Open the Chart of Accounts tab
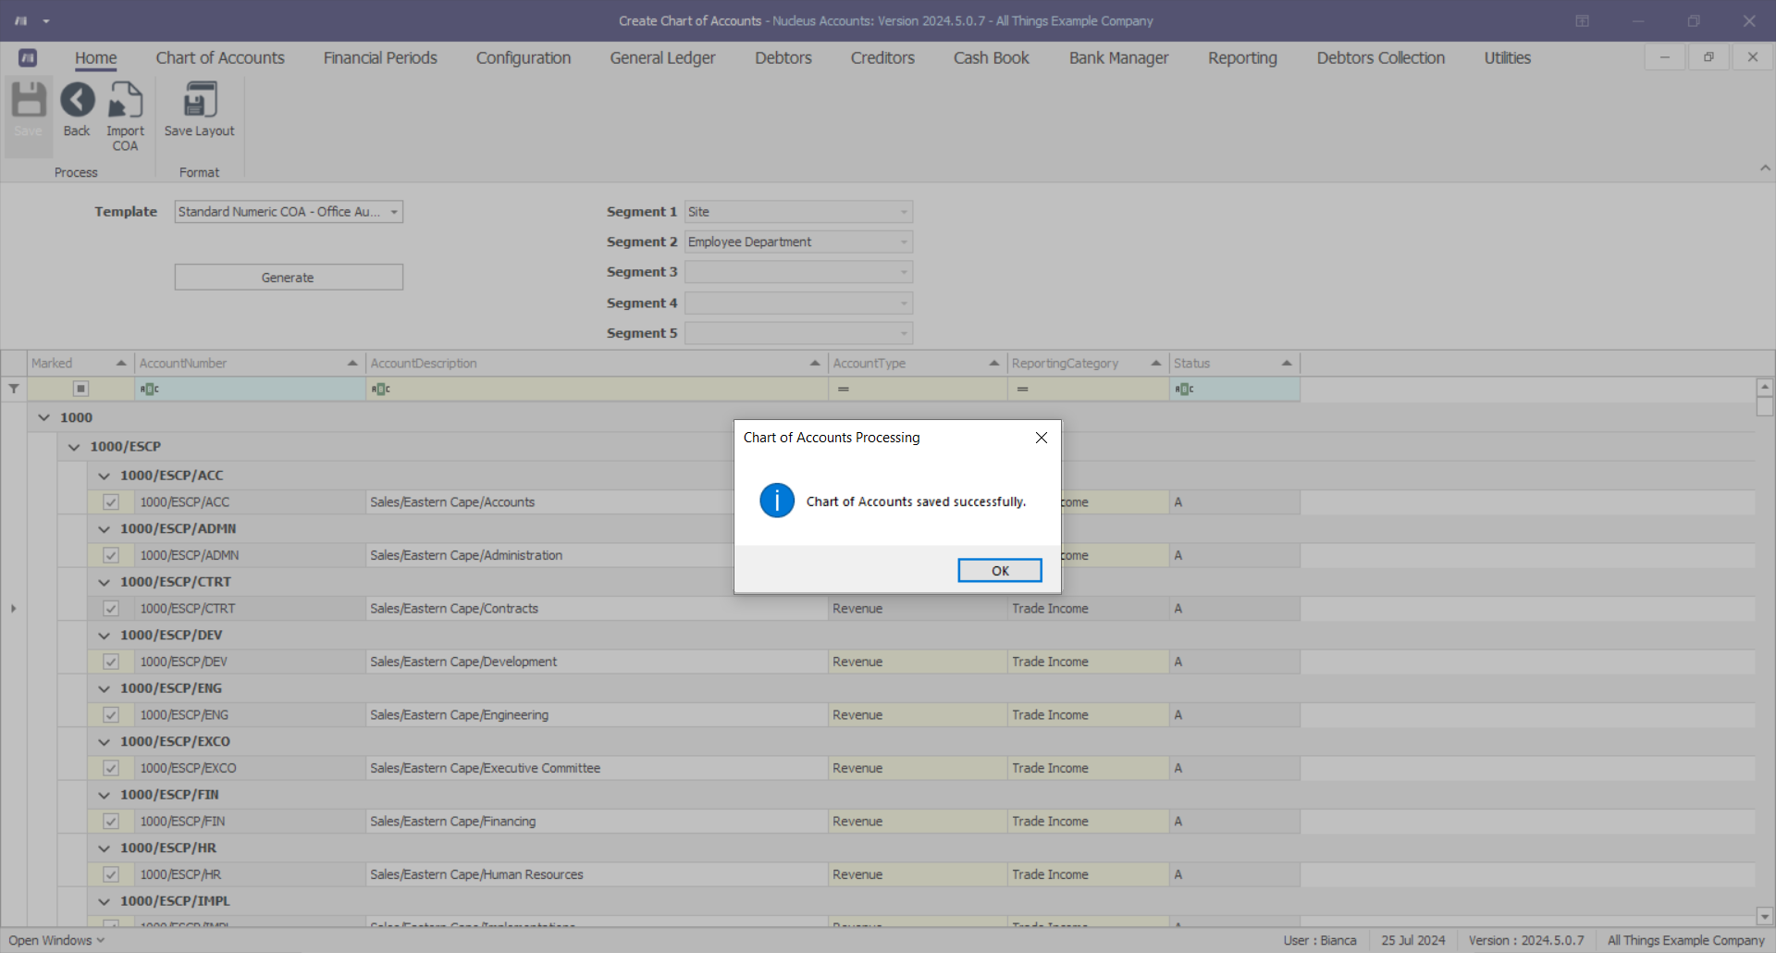 (220, 57)
